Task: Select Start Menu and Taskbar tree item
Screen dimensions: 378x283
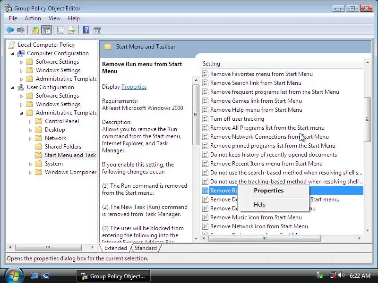Action: [x=65, y=155]
